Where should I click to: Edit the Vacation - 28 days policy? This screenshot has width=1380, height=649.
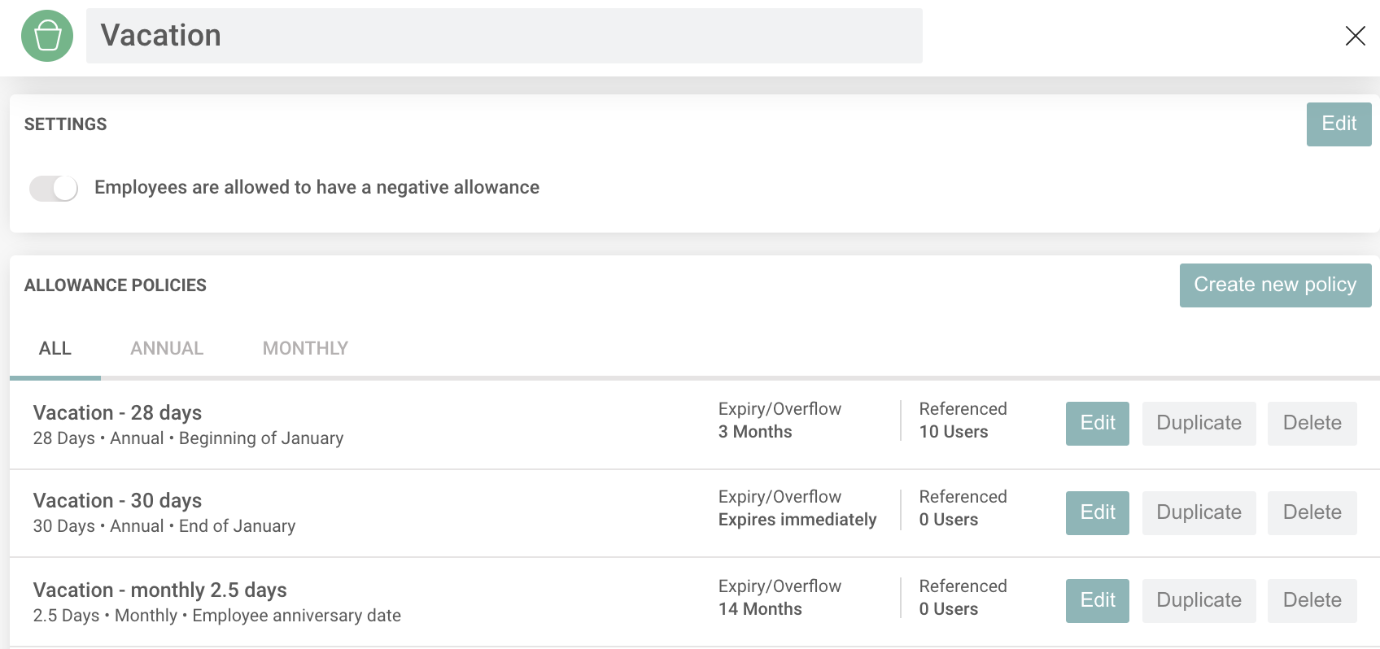(1097, 423)
